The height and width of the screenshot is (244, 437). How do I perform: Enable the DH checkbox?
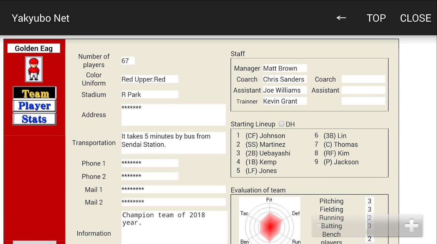click(x=281, y=124)
